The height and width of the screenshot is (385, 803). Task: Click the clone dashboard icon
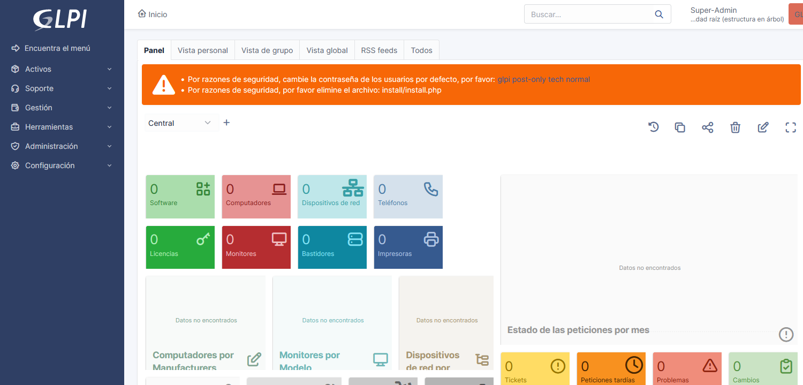click(680, 127)
